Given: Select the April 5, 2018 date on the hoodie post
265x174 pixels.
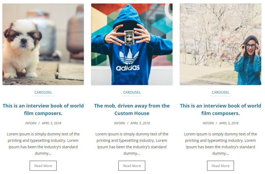Looking at the screenshot, I should coord(140,123).
